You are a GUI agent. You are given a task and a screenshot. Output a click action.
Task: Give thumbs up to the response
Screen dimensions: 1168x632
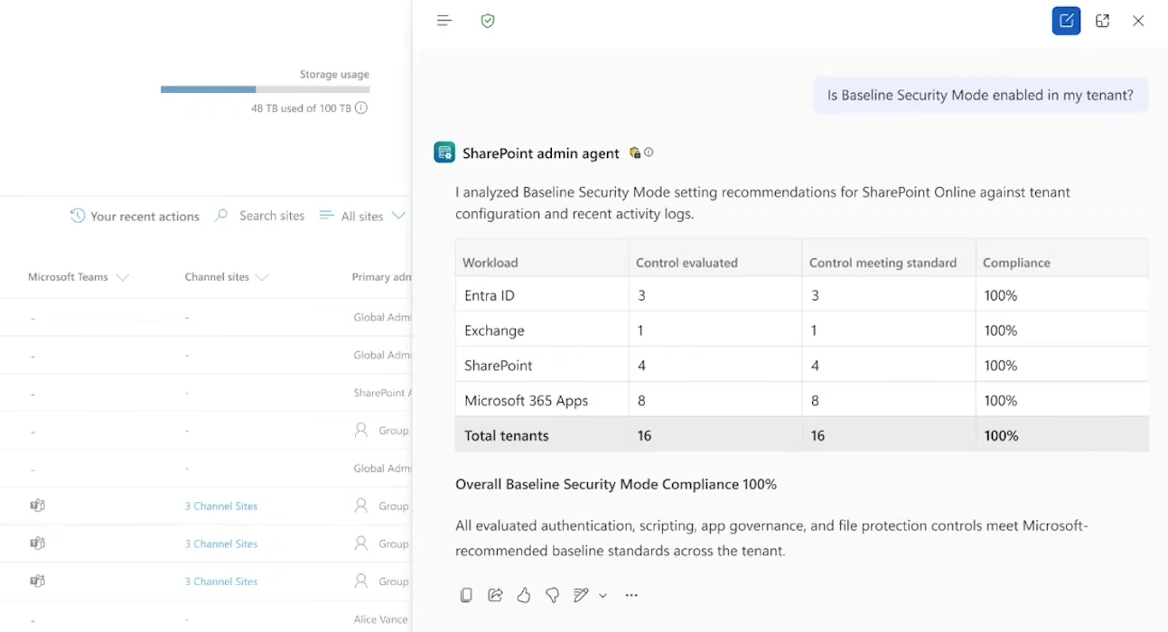tap(524, 595)
